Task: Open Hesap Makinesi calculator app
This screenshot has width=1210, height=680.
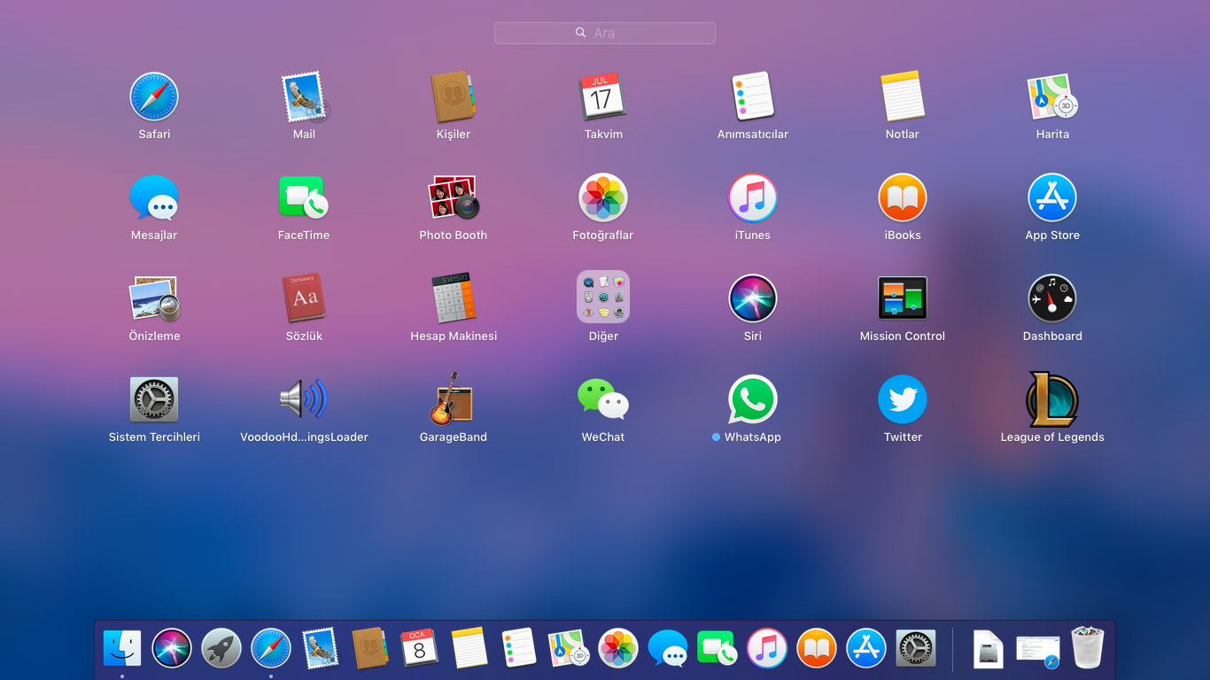Action: pos(454,299)
